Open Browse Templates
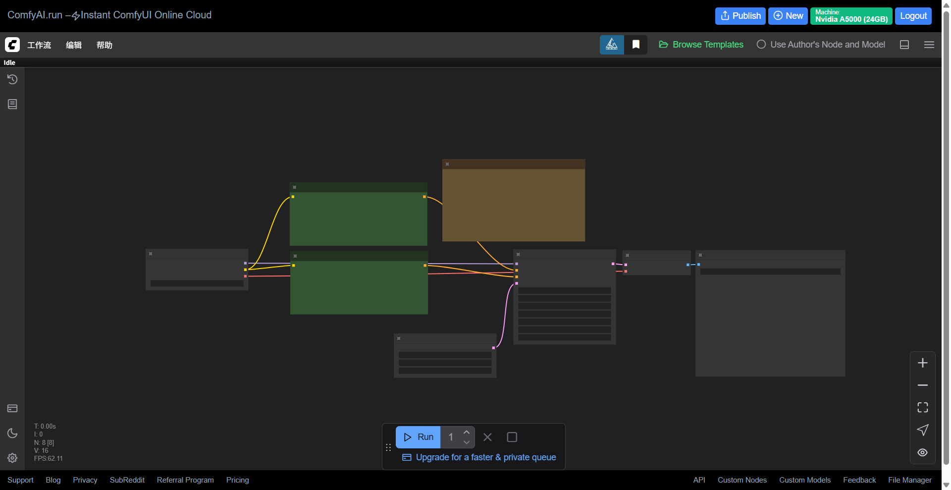Screen dimensions: 951x490 (701, 45)
